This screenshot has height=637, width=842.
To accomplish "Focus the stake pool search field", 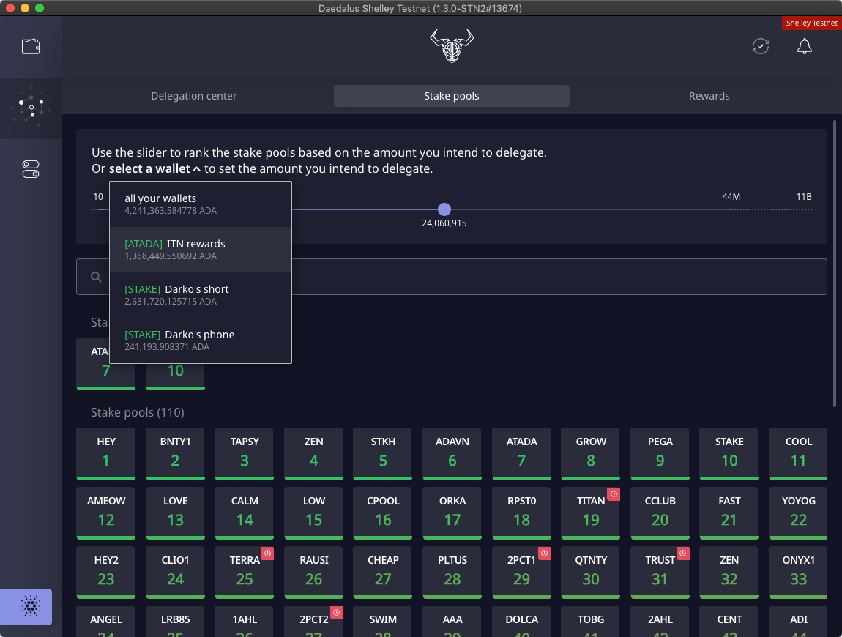I will [452, 277].
